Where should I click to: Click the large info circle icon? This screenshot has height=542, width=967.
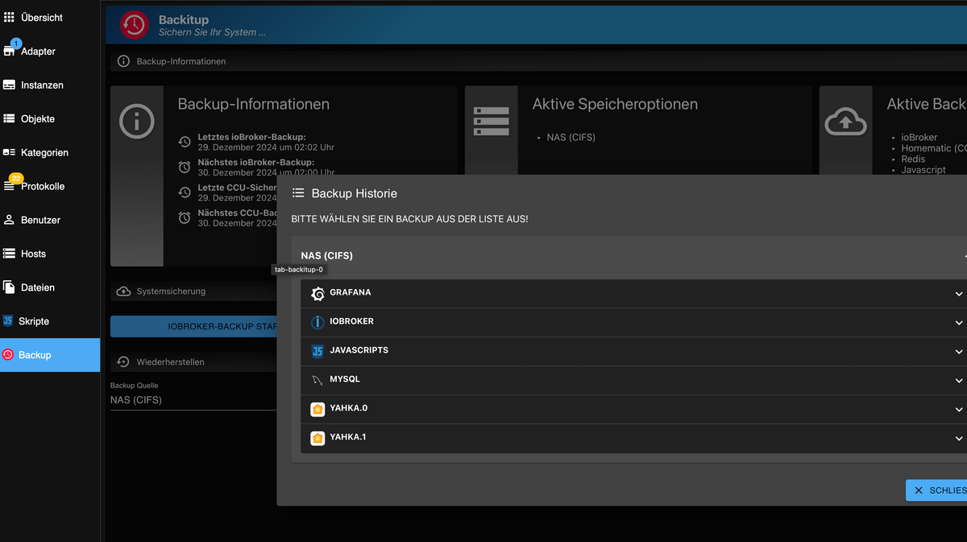click(137, 122)
